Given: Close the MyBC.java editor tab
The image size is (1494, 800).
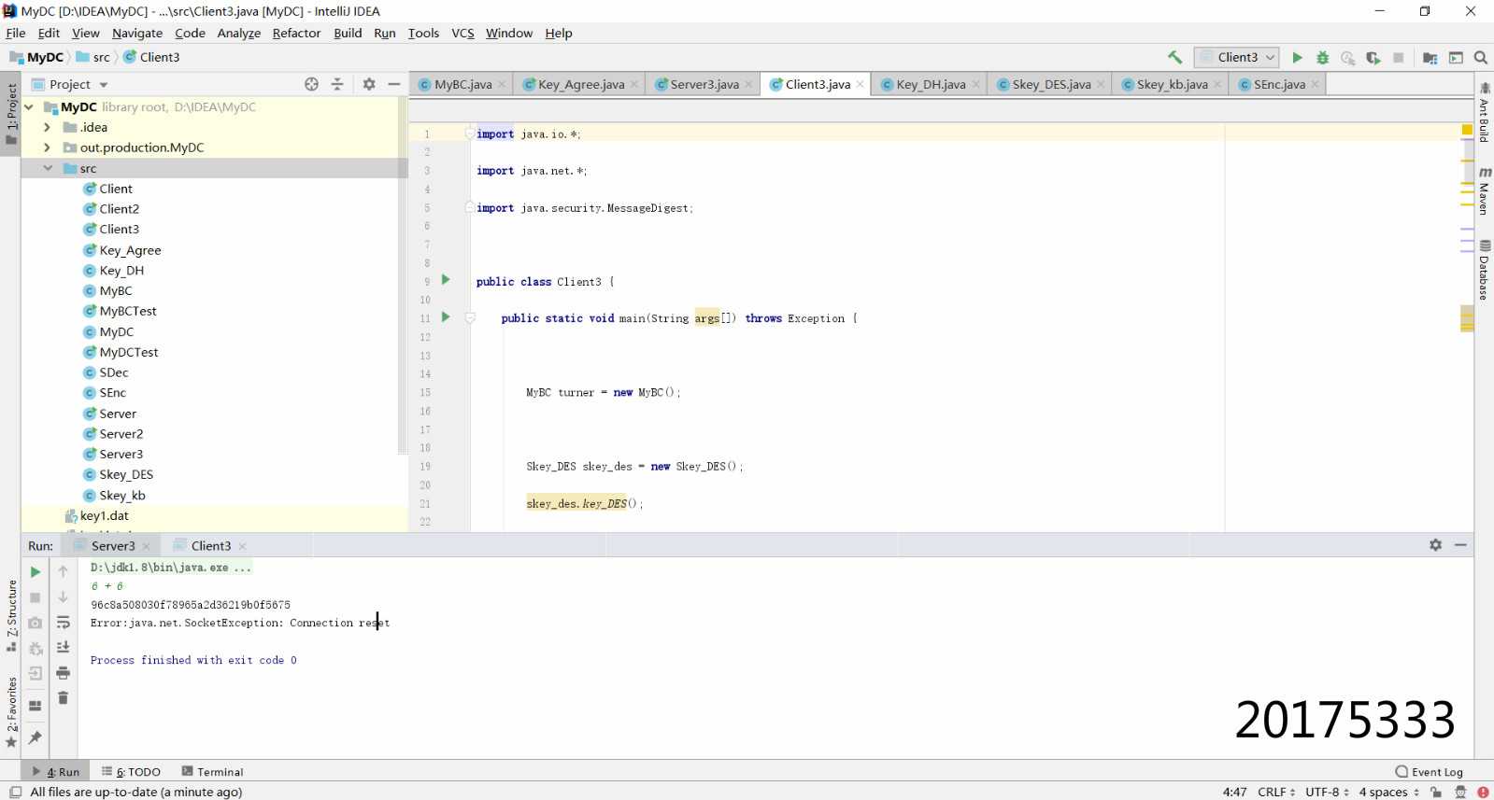Looking at the screenshot, I should coord(502,84).
